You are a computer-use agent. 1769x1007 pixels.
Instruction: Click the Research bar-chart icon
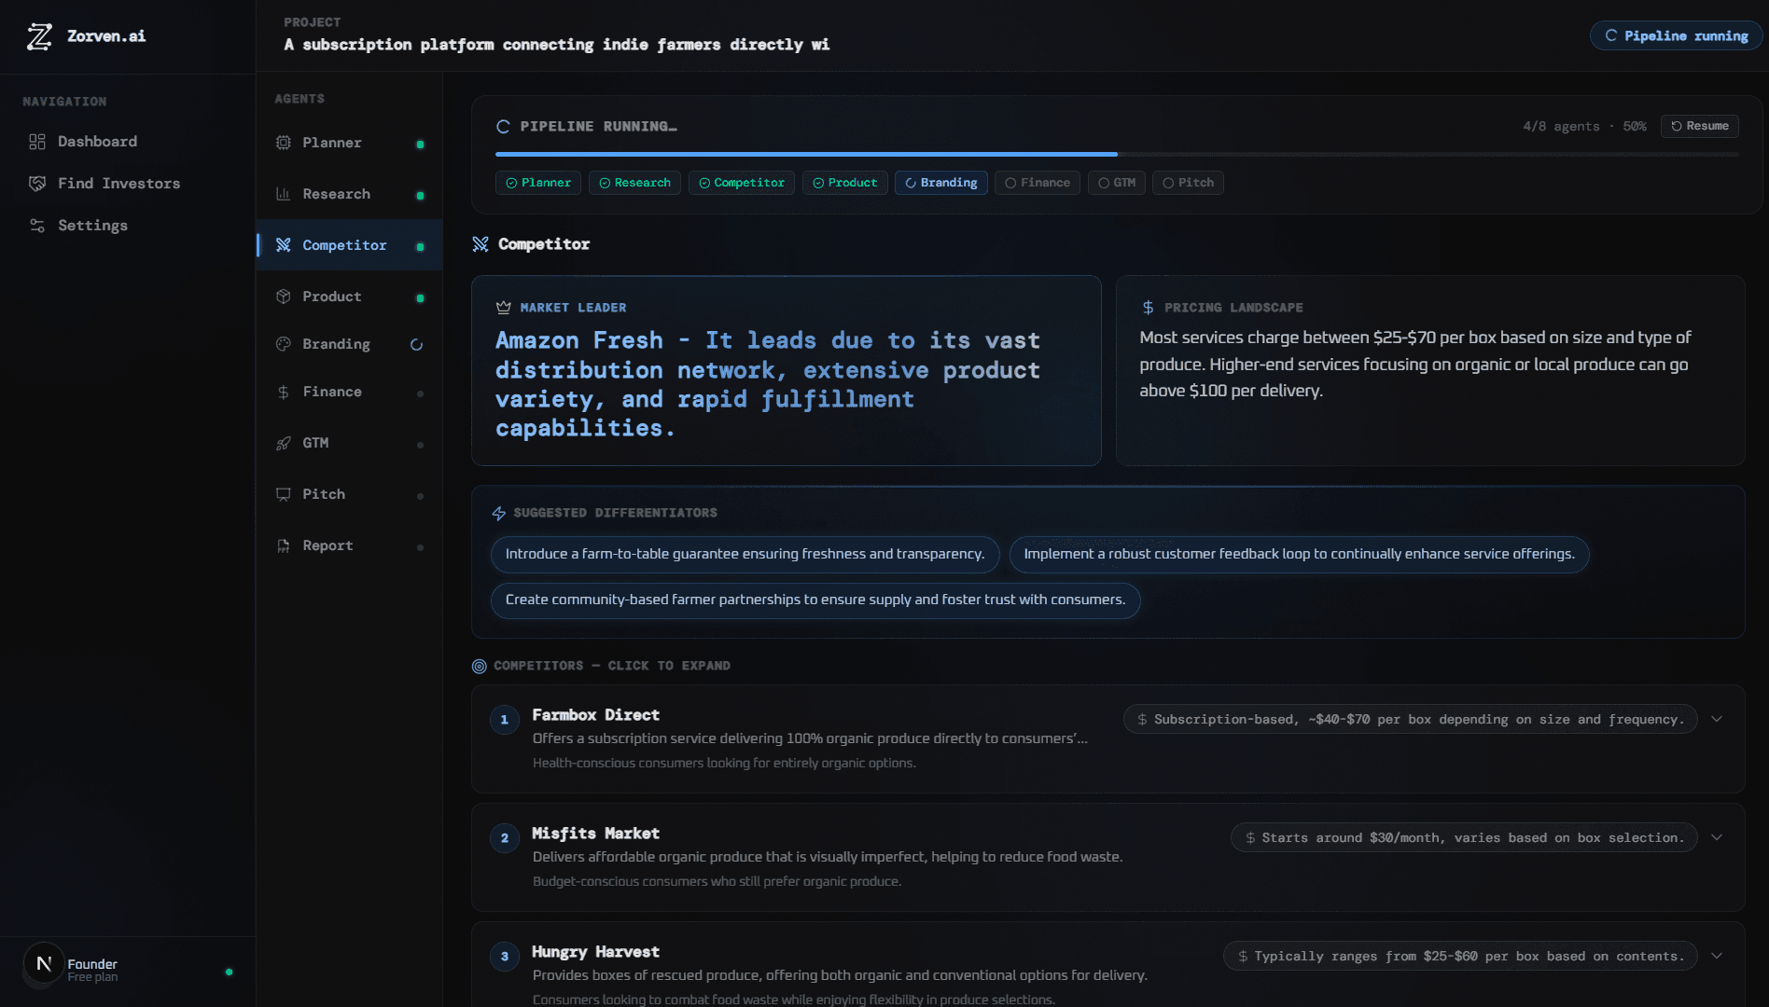[x=284, y=194]
